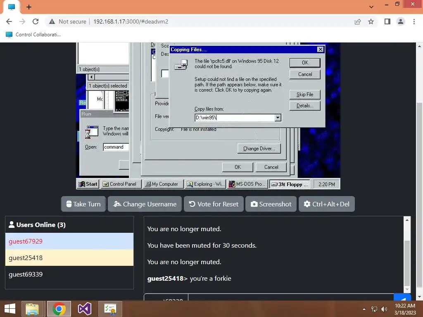
Task: Click the page scrollbar up arrow
Action: 420,46
